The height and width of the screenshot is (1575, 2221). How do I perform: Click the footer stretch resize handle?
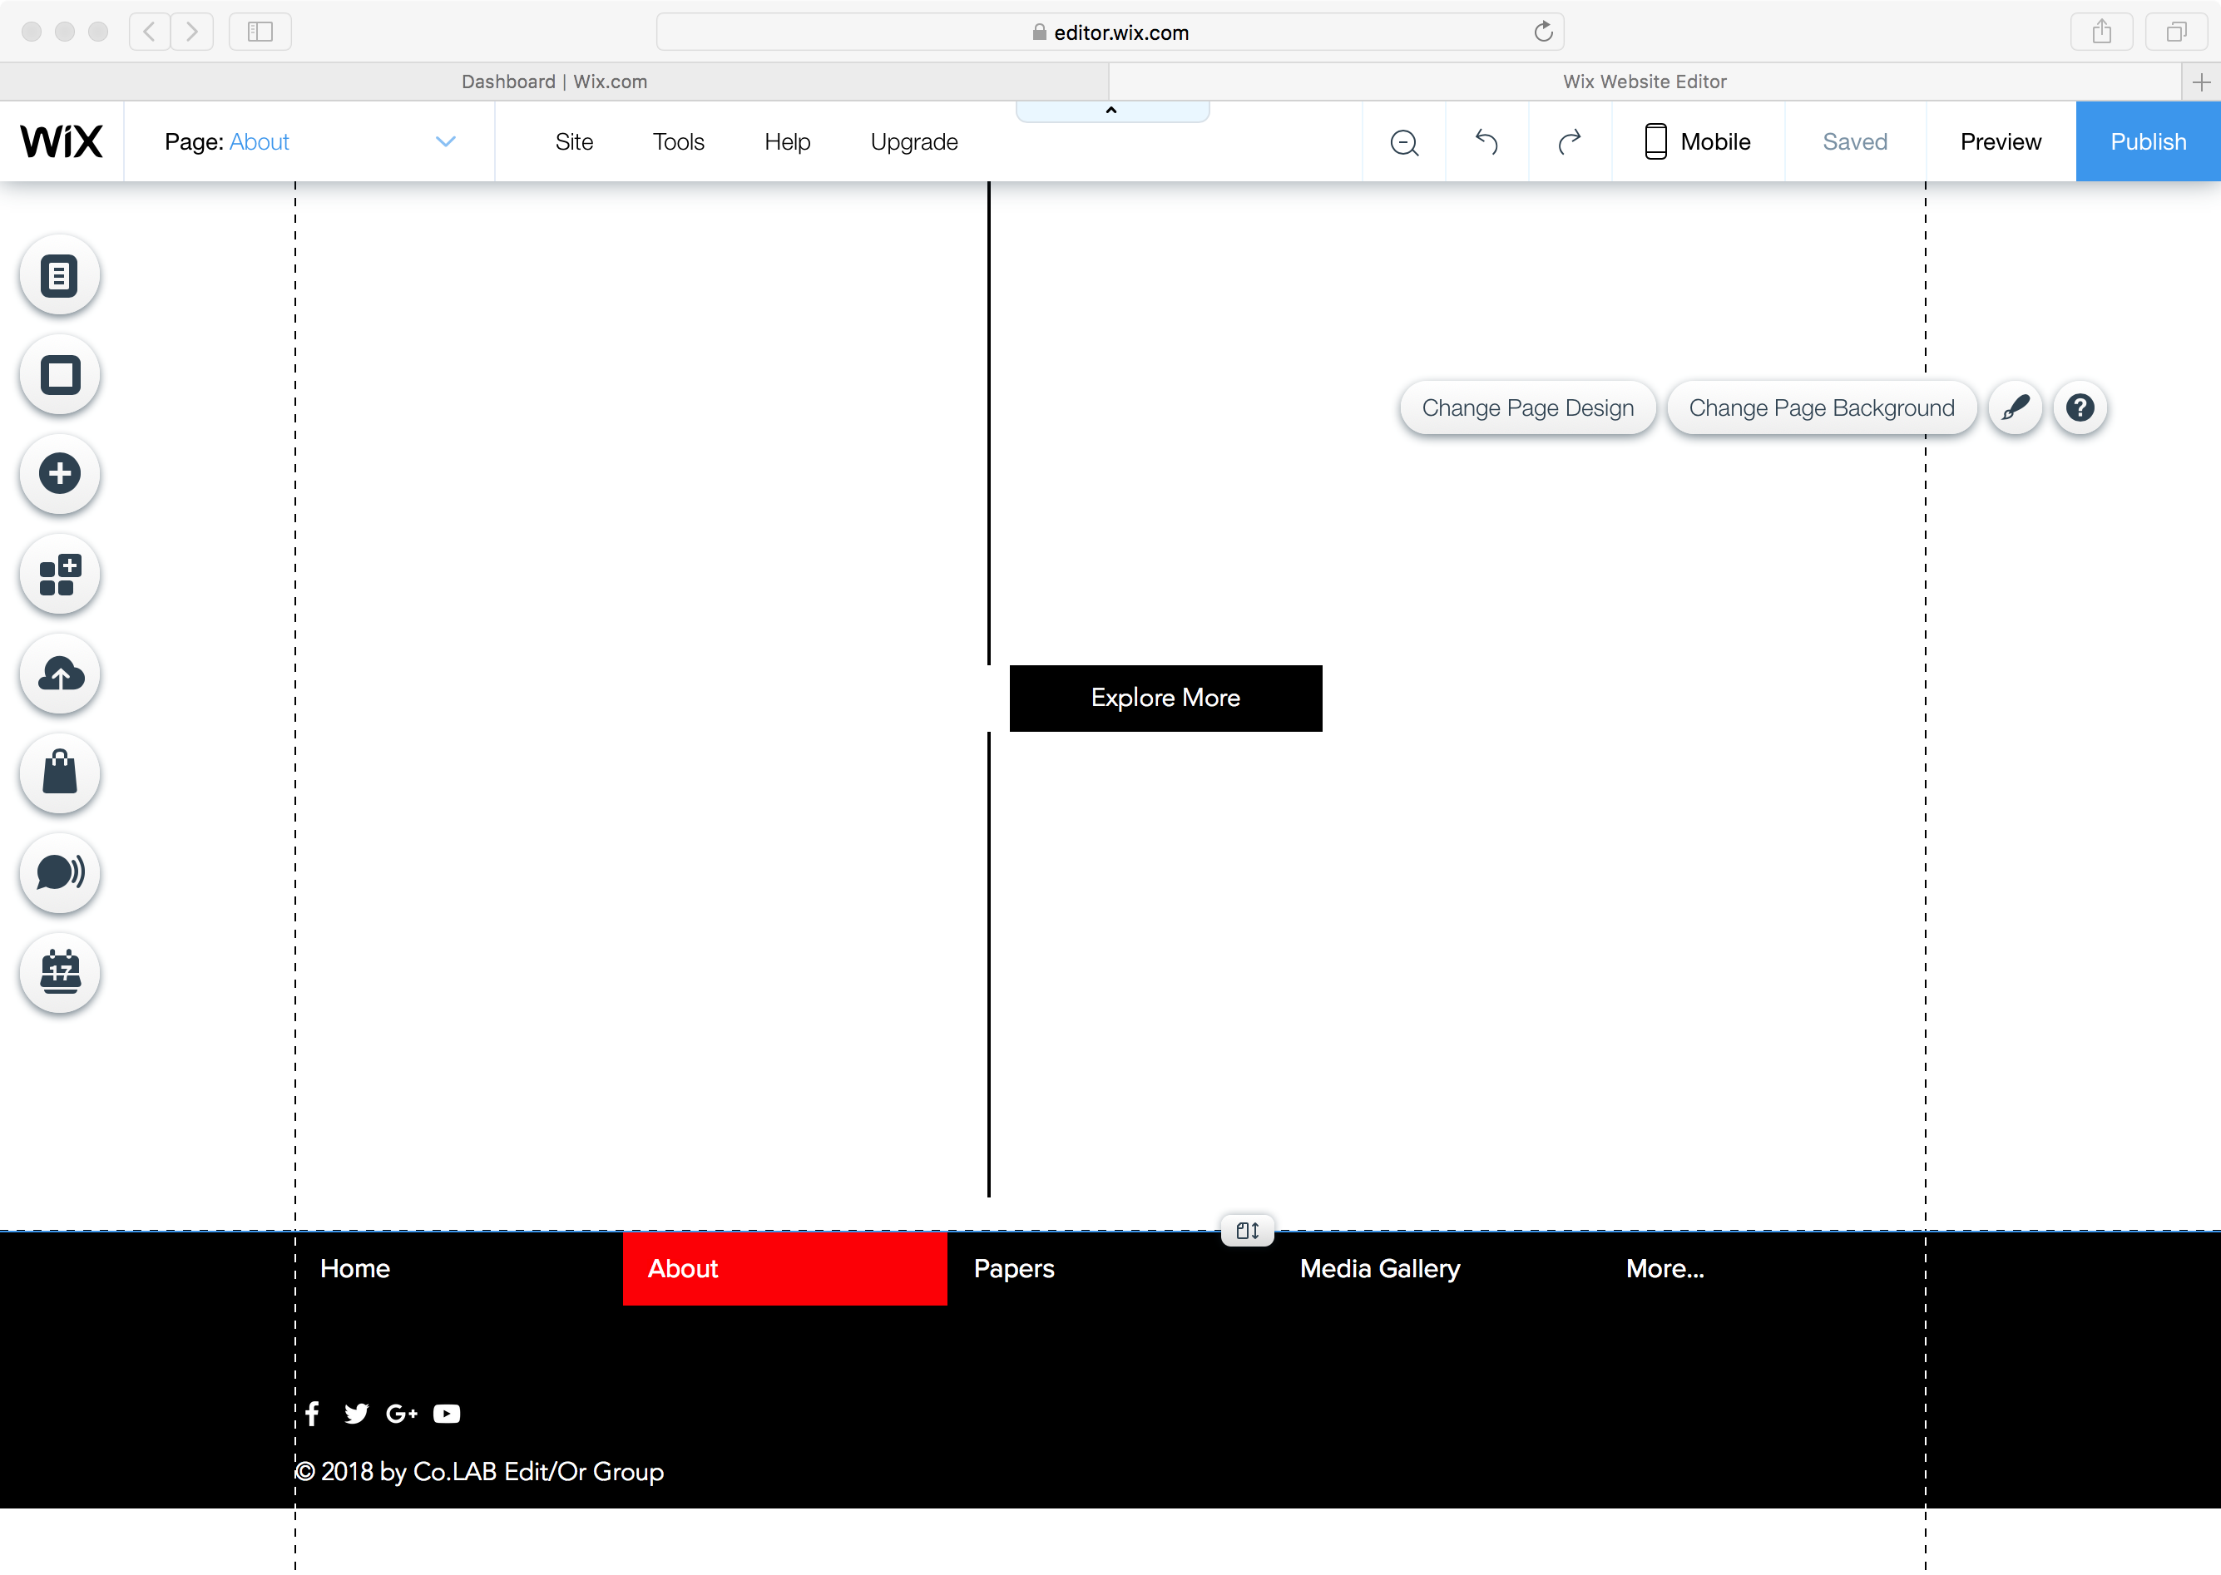point(1247,1231)
